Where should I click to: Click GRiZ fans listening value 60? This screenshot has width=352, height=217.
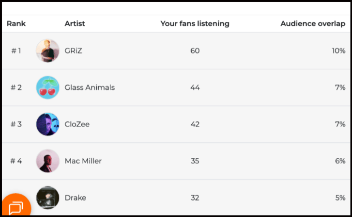(x=195, y=51)
